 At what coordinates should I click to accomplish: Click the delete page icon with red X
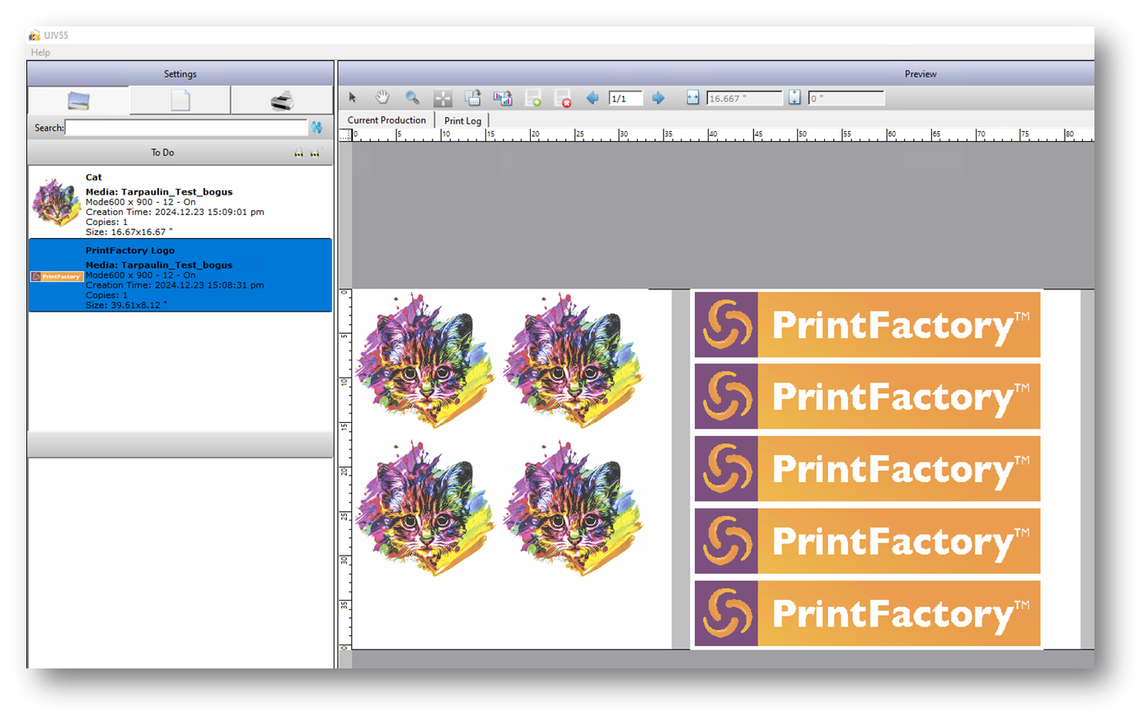pos(563,99)
